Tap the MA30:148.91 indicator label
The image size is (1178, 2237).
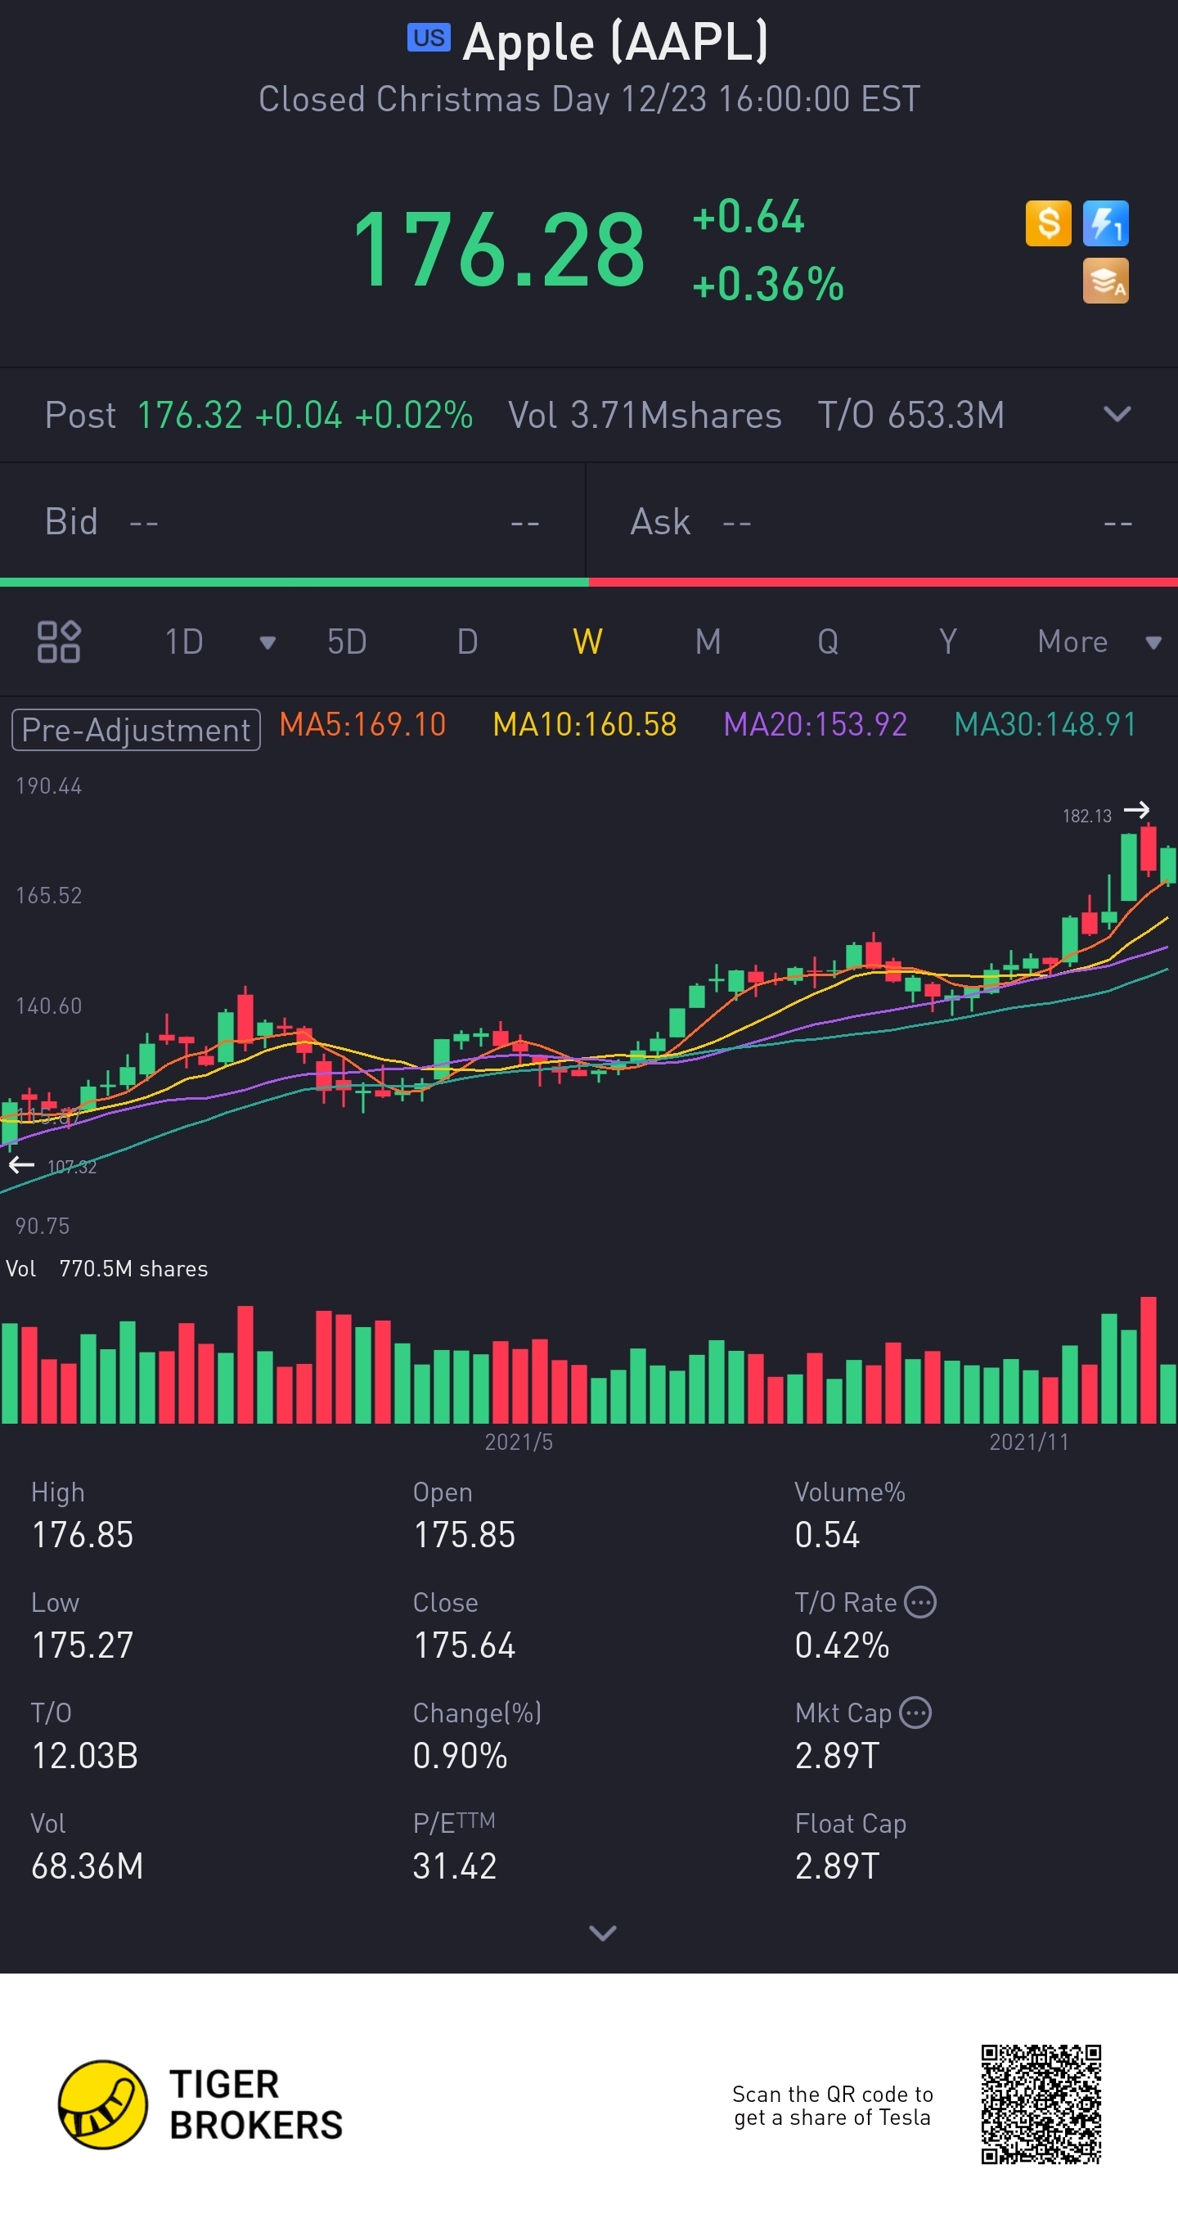coord(1045,724)
